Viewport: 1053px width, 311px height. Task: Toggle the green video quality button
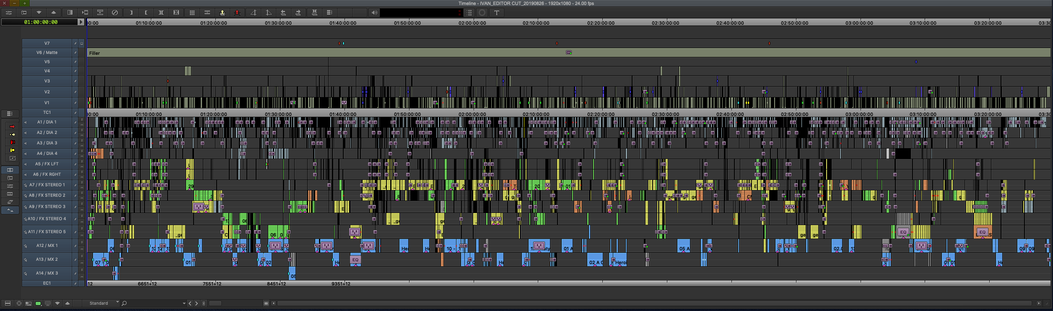(38, 303)
